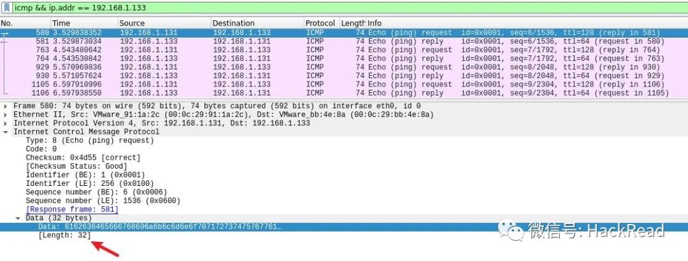Expand the Internet Protocol Version 4 node
This screenshot has height=261, width=688.
5,123
